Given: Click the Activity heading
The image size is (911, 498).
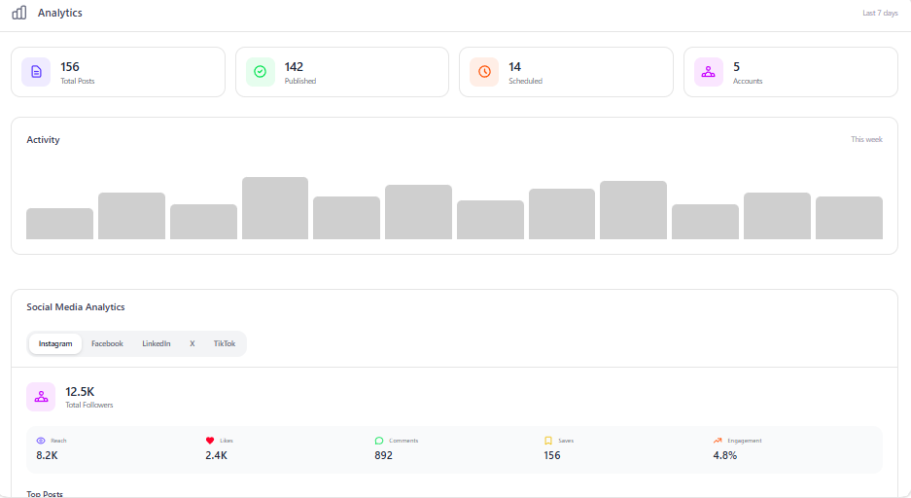Looking at the screenshot, I should (x=43, y=139).
